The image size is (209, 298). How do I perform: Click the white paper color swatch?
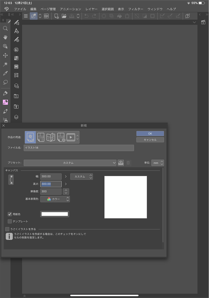tap(55, 214)
